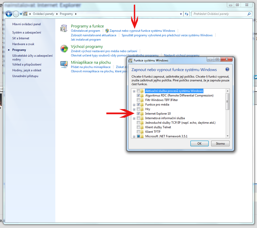Go to Hardware a zvuk
This screenshot has width=257, height=228.
click(23, 44)
